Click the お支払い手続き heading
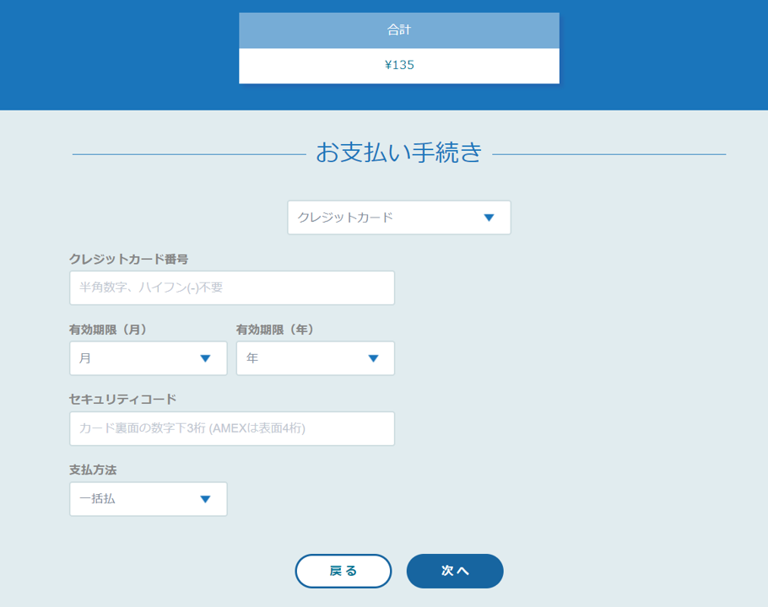This screenshot has height=607, width=768. [399, 152]
